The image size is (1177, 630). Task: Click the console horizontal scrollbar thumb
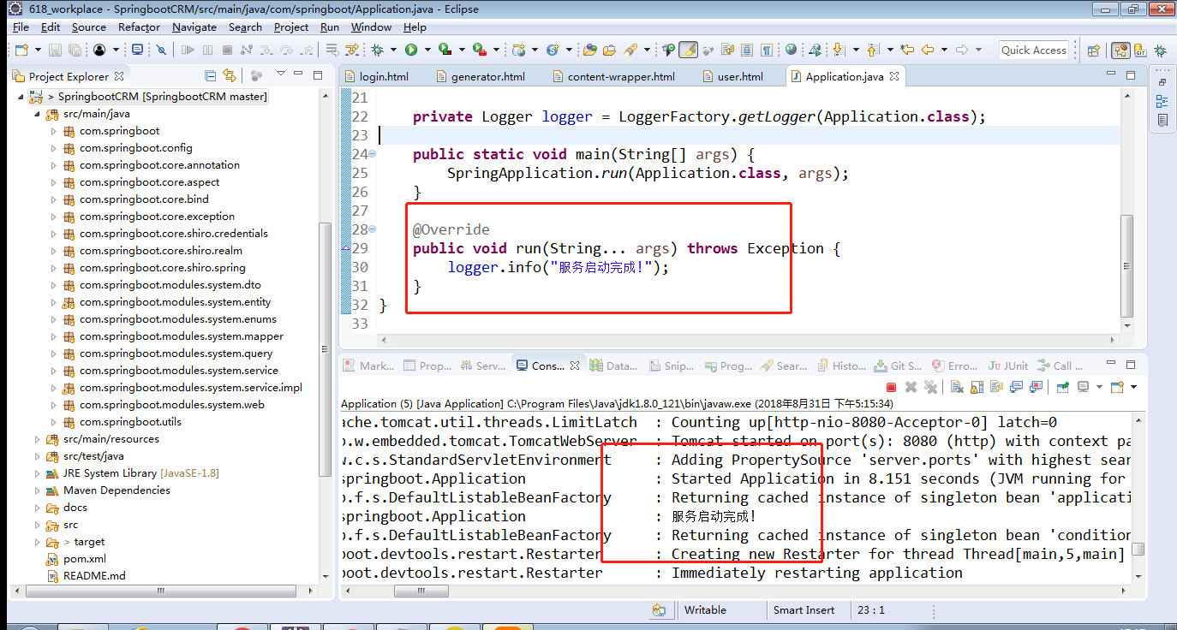[421, 591]
